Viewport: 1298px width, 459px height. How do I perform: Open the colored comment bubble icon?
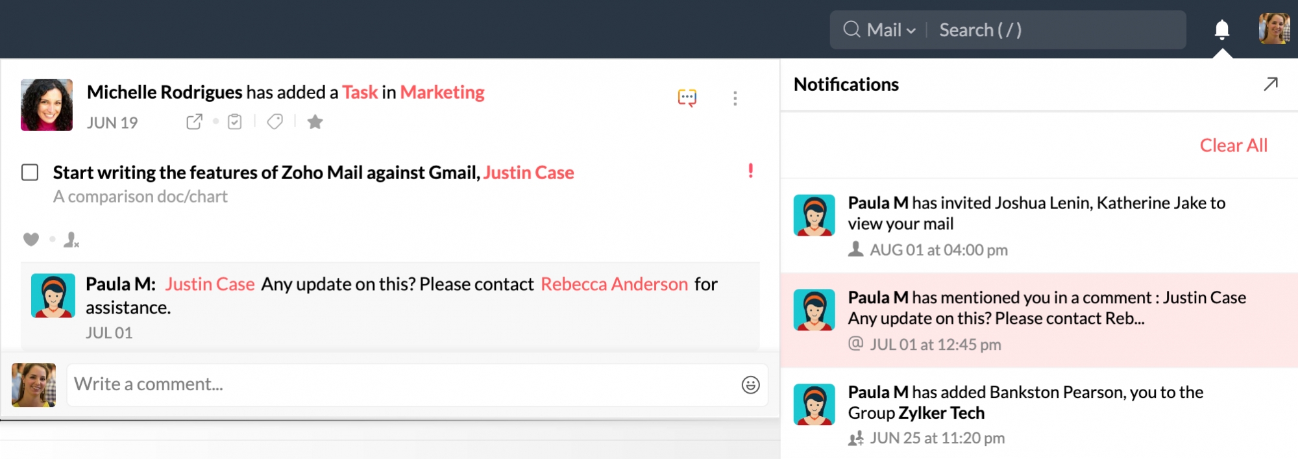pyautogui.click(x=687, y=97)
